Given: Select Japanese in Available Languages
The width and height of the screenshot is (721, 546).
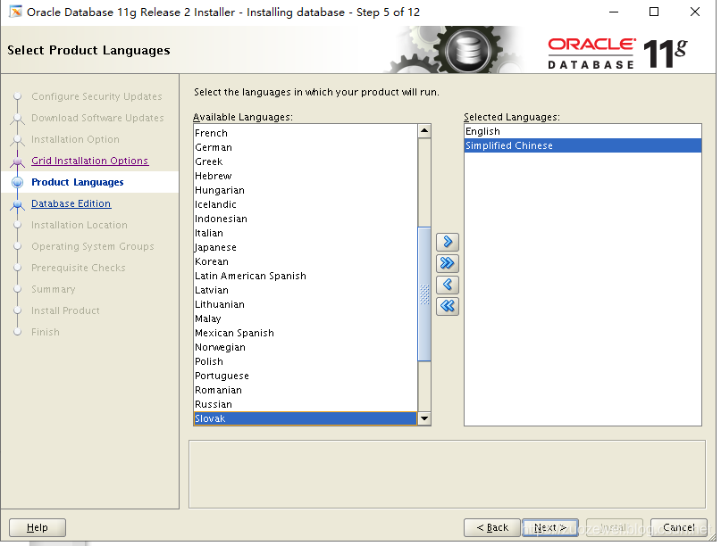Looking at the screenshot, I should tap(306, 247).
